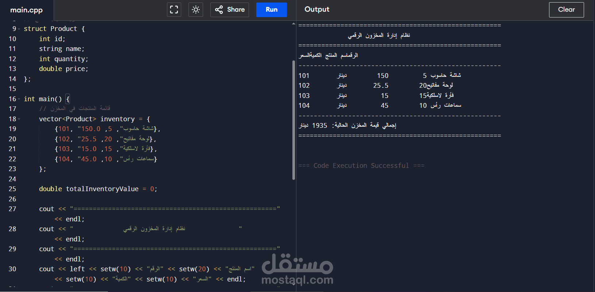Click the Output panel heading
This screenshot has height=292, width=595.
click(x=317, y=9)
